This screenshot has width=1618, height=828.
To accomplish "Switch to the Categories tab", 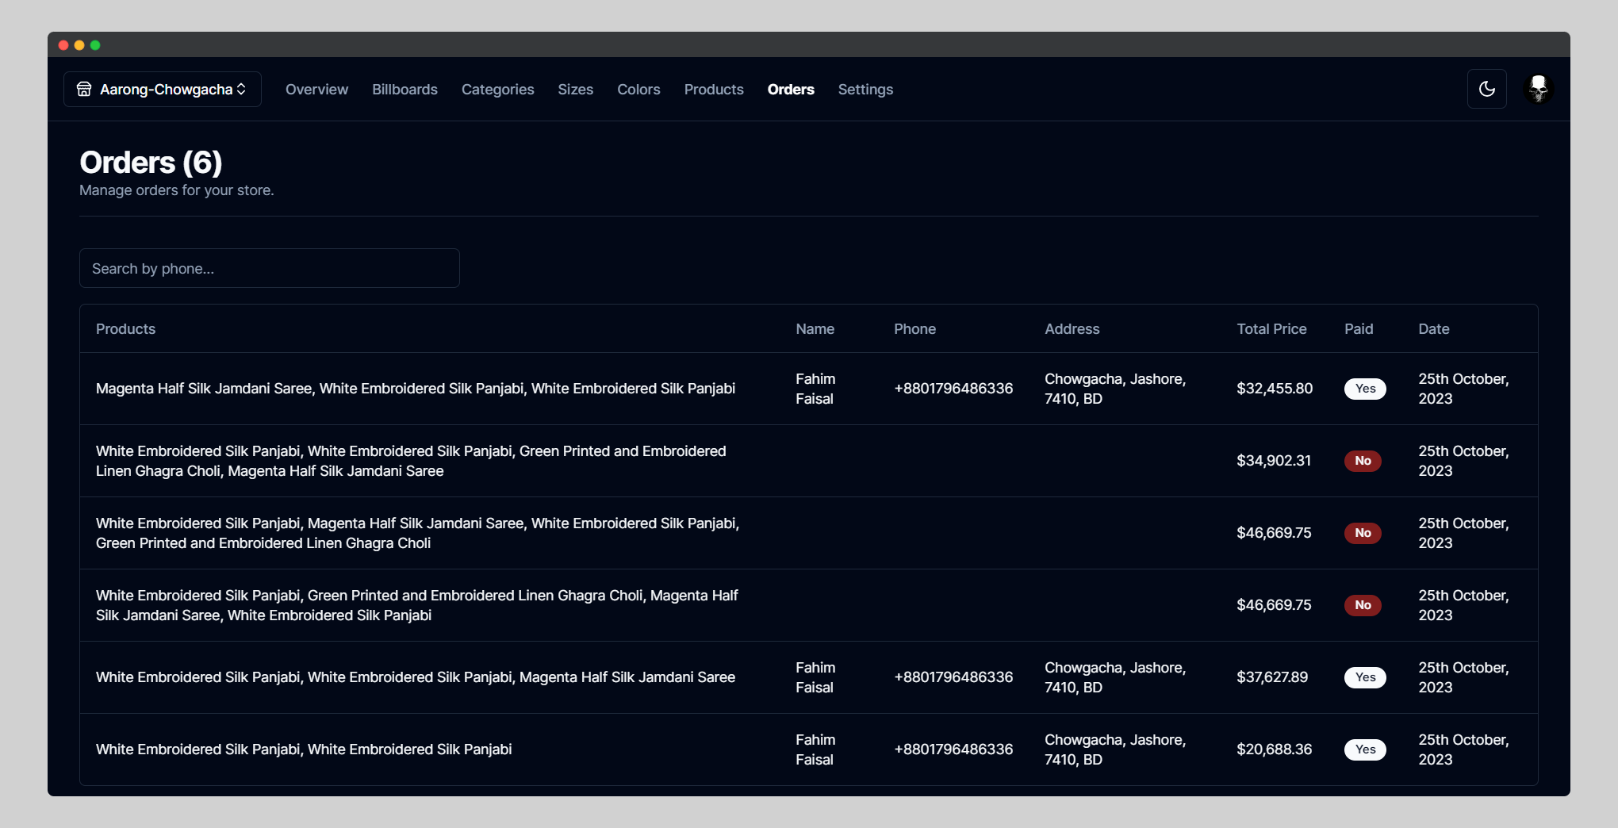I will pos(497,90).
